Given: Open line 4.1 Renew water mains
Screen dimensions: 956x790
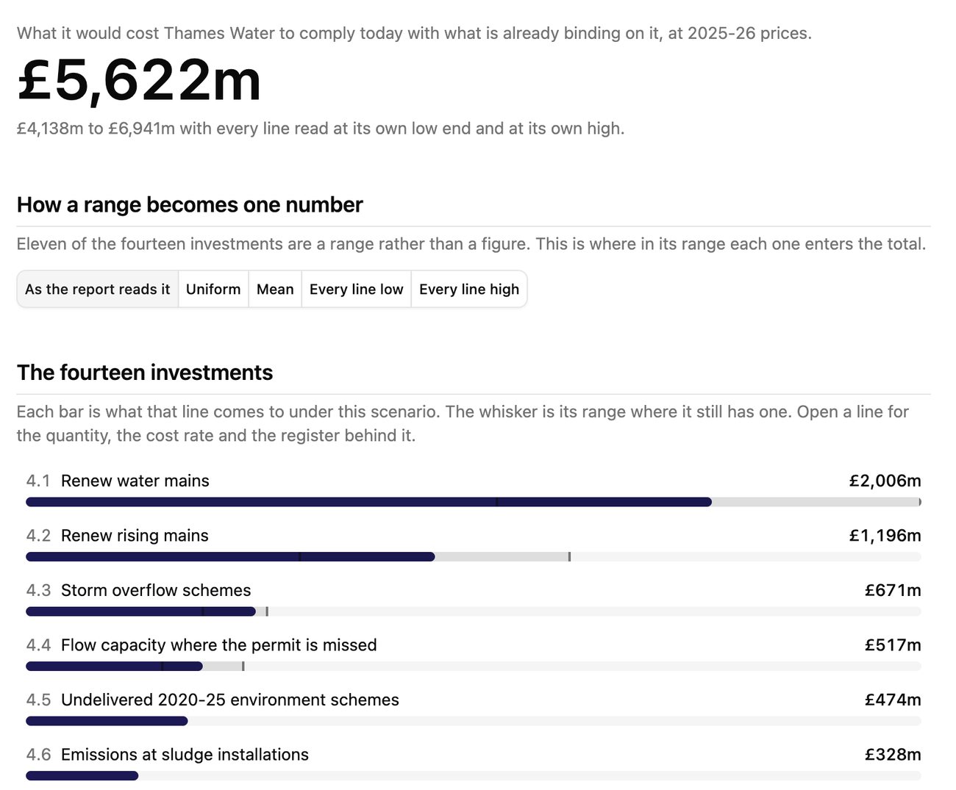Looking at the screenshot, I should pos(474,490).
